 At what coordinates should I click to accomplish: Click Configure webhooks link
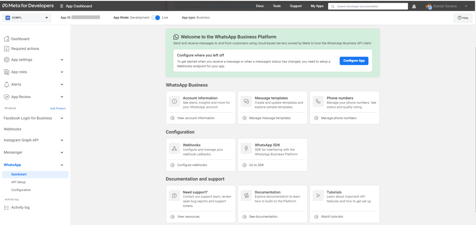[x=192, y=165]
